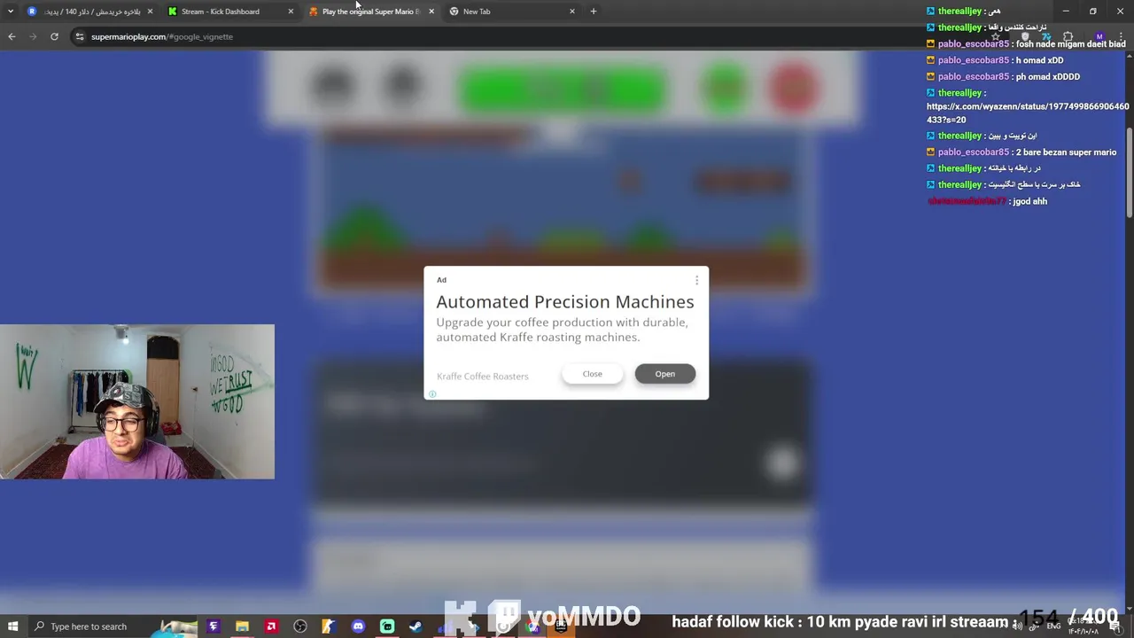Open OBS Studio from the taskbar
The image size is (1134, 638).
(300, 626)
